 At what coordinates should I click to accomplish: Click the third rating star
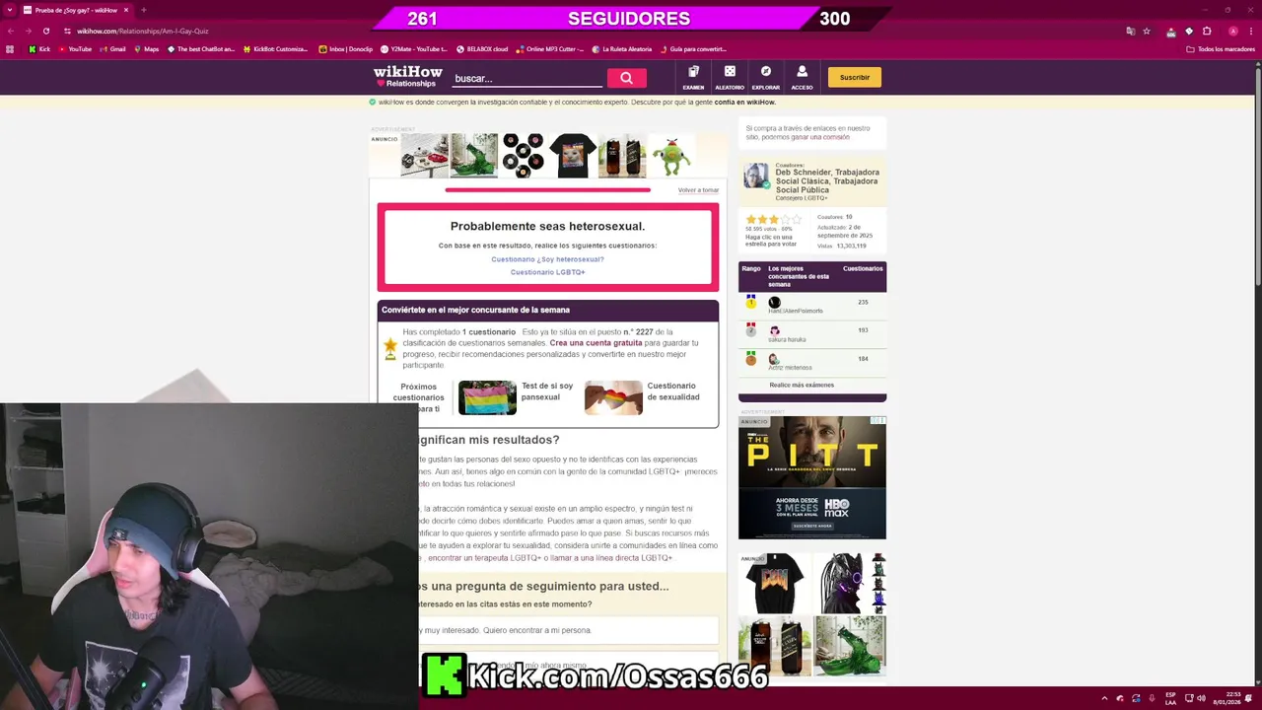pyautogui.click(x=774, y=219)
